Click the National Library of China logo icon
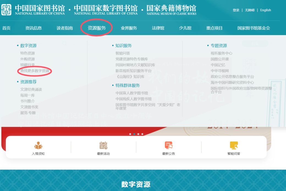This screenshot has height=191, width=286. pos(6,10)
